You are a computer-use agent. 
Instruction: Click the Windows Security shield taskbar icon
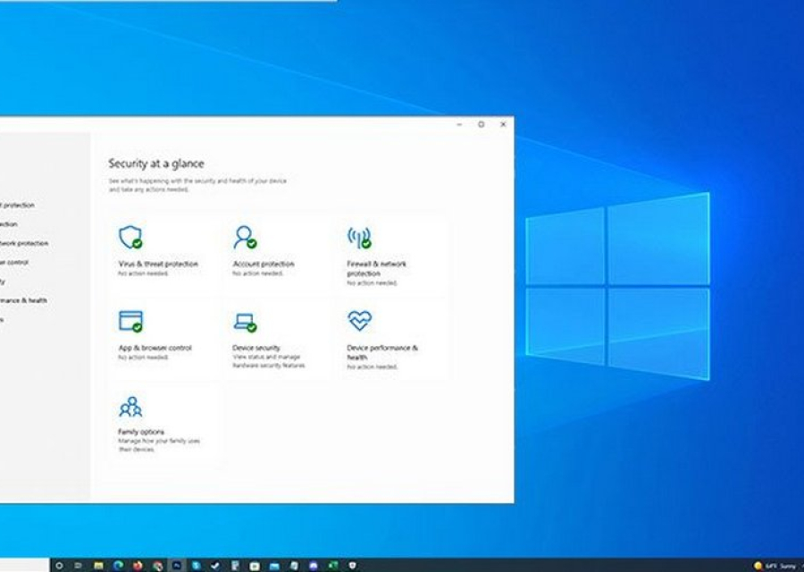point(353,566)
